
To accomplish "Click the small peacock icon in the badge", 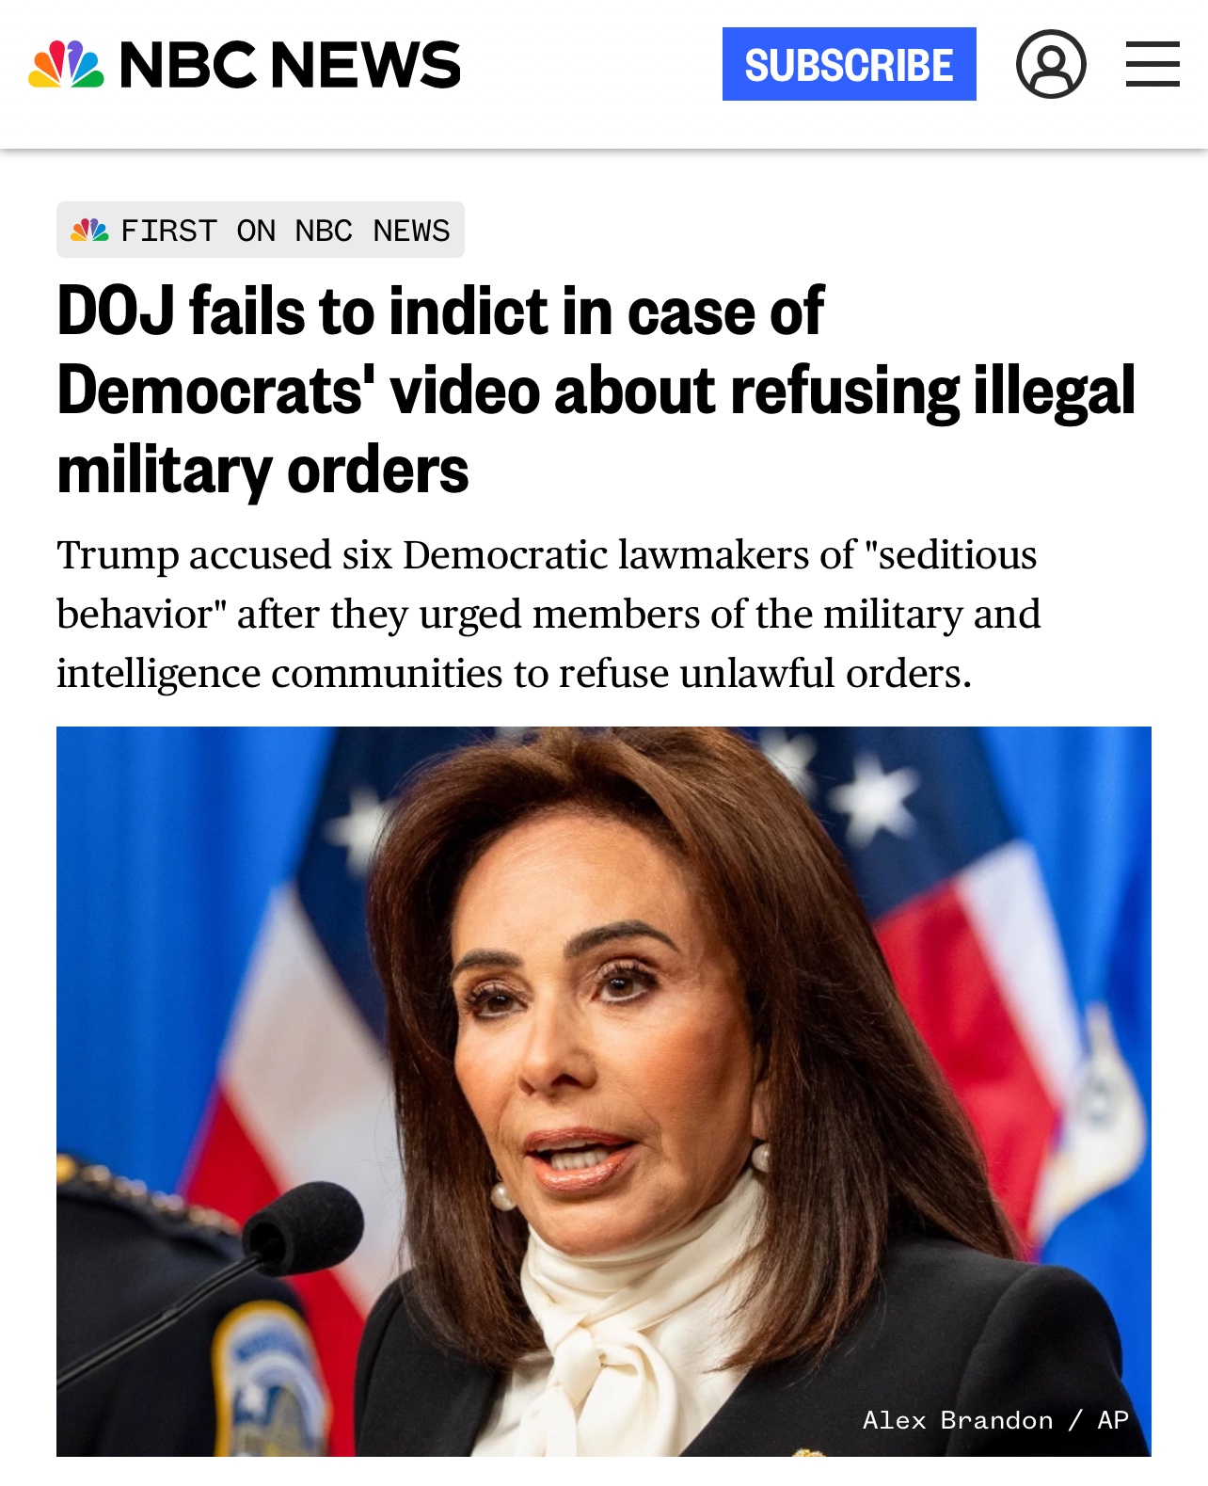I will point(89,230).
